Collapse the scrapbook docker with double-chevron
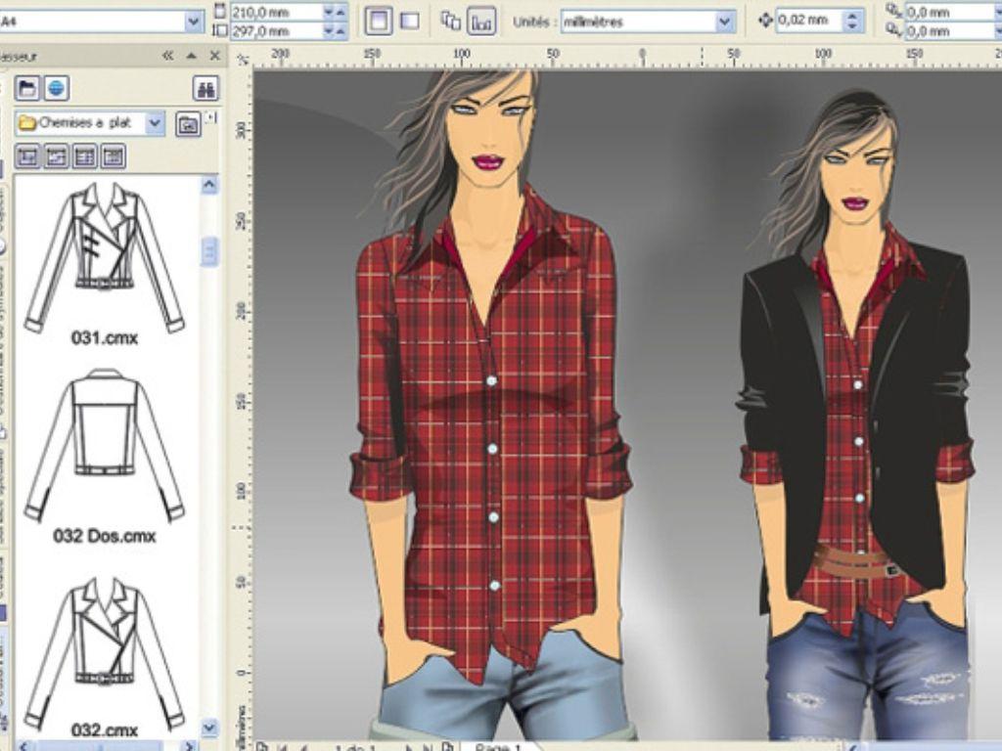The height and width of the screenshot is (751, 1002). click(167, 57)
